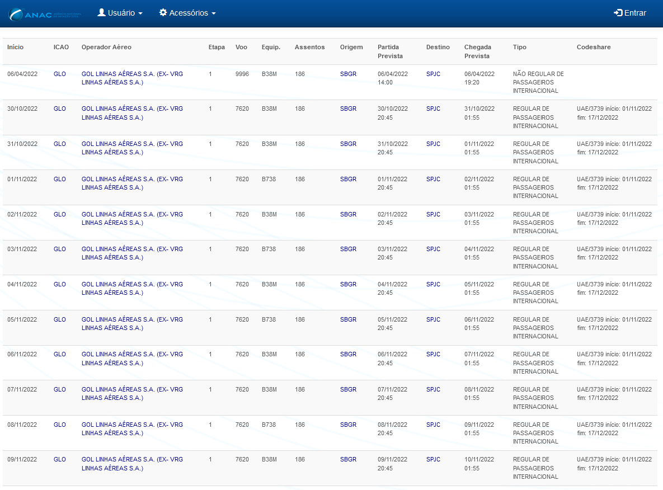The image size is (663, 490).
Task: Open GLO link in the 01/11/2022 row
Action: pos(60,179)
